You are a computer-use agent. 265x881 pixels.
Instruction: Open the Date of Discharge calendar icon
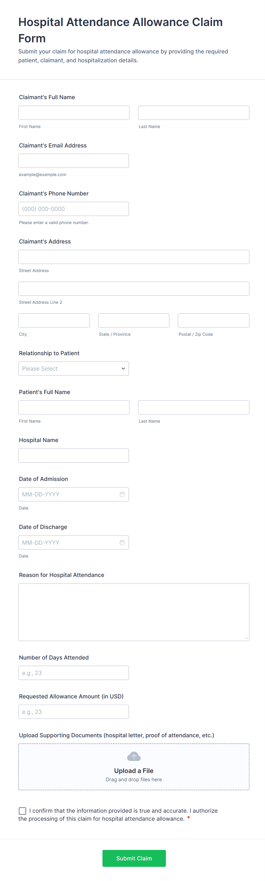tap(122, 542)
